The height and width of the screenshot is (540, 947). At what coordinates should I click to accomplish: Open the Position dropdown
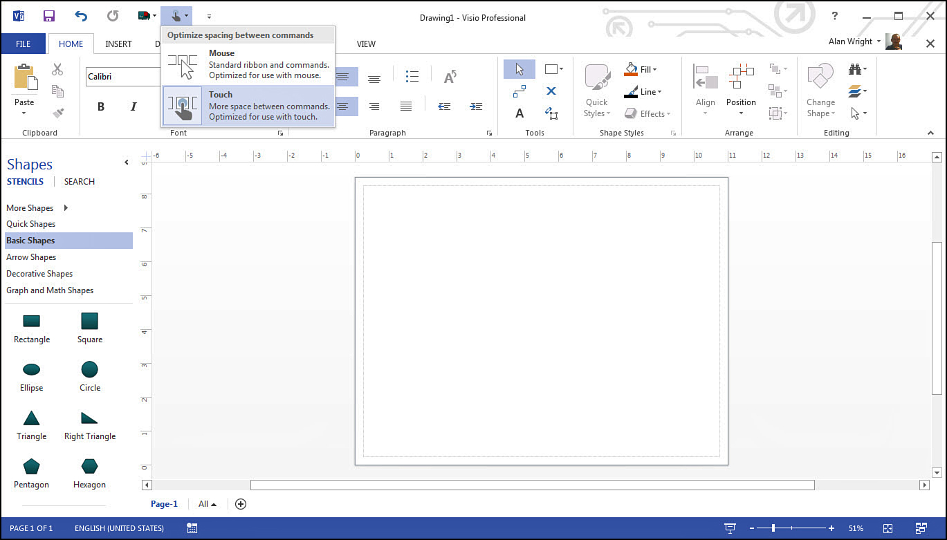tap(741, 91)
